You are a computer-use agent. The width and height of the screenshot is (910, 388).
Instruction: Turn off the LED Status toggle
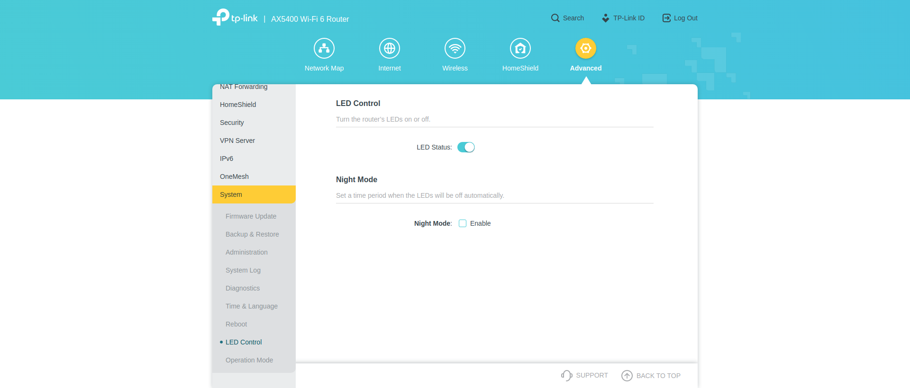pos(466,147)
